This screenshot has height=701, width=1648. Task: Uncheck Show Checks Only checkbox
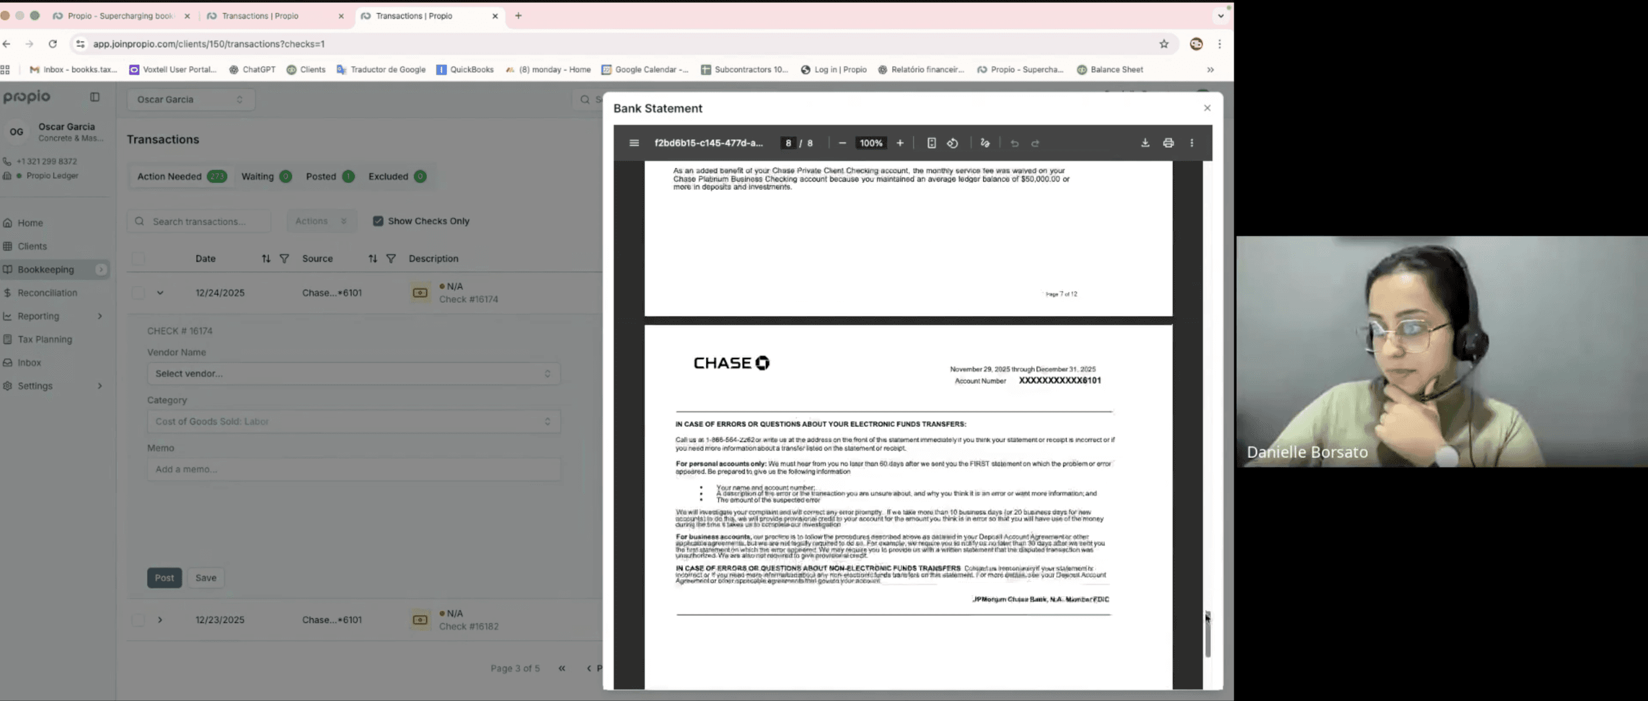pos(378,221)
